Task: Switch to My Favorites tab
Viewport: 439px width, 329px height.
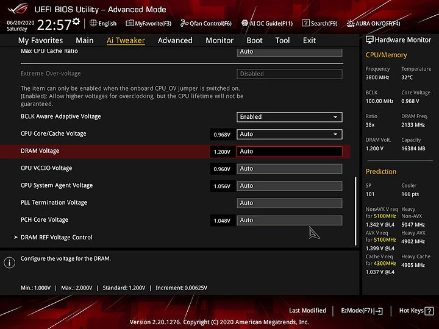Action: click(41, 41)
